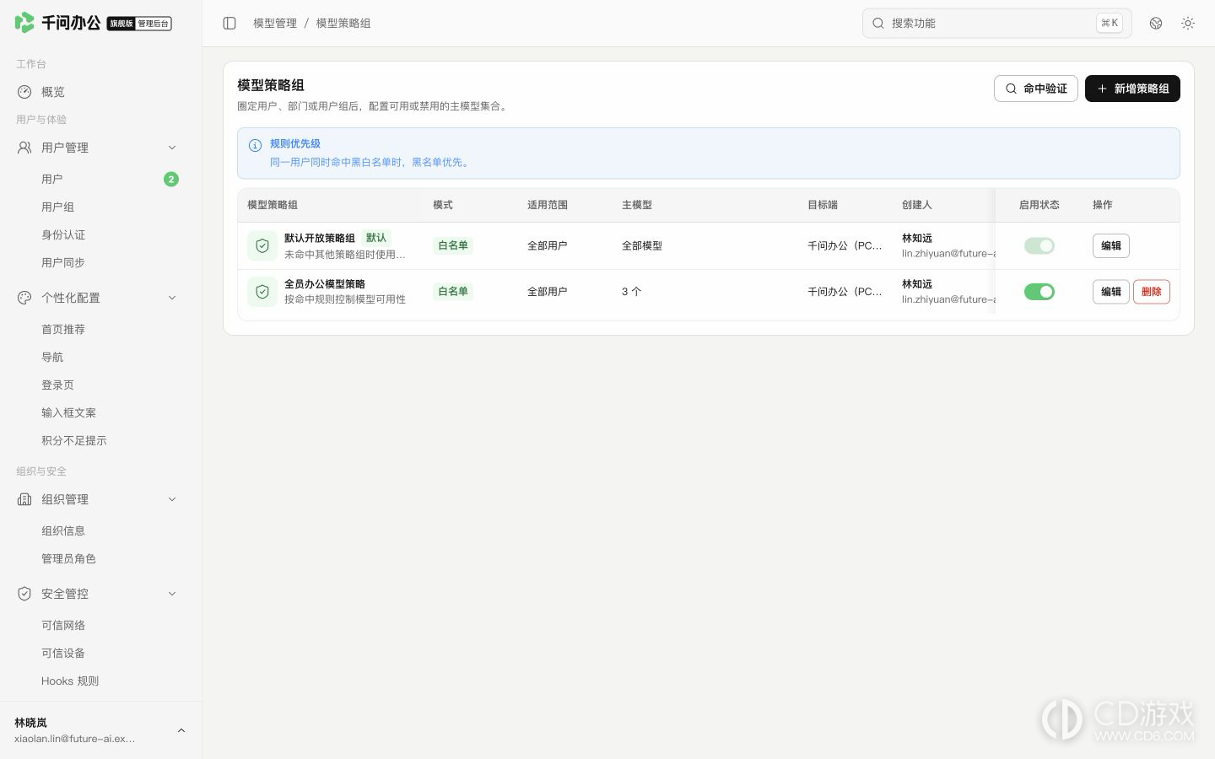Click the 模型管理 breadcrumb
This screenshot has height=759, width=1215.
click(275, 24)
